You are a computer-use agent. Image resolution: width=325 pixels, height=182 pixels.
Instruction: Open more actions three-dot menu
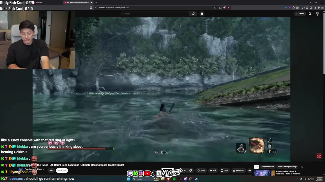tap(249, 170)
